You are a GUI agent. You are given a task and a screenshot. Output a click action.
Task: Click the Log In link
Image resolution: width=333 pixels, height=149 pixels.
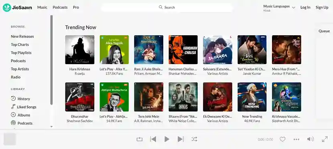coord(305,8)
